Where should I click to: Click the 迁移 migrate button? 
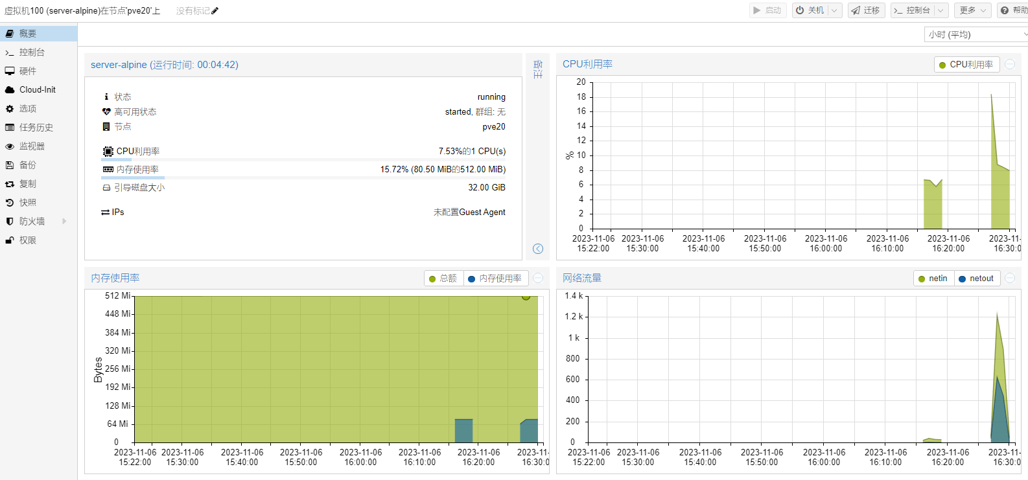[x=866, y=10]
